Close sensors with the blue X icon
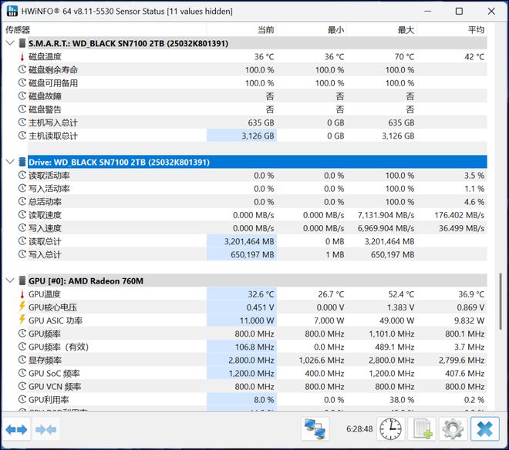This screenshot has width=509, height=450. [484, 428]
